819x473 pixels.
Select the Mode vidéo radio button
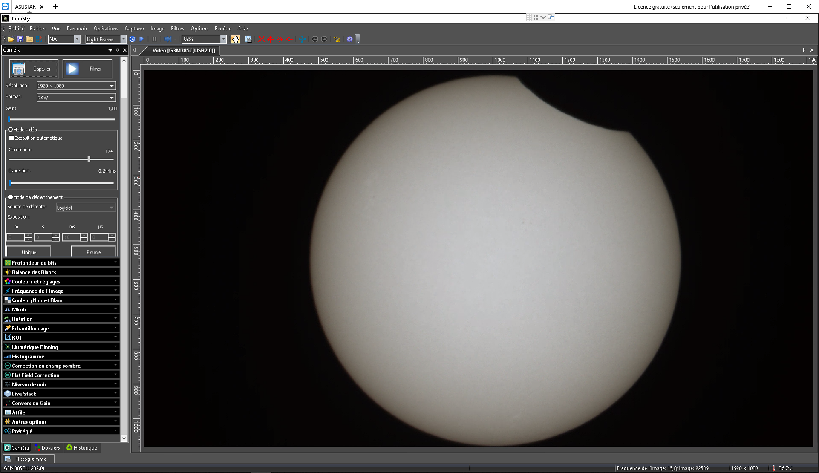pyautogui.click(x=11, y=130)
